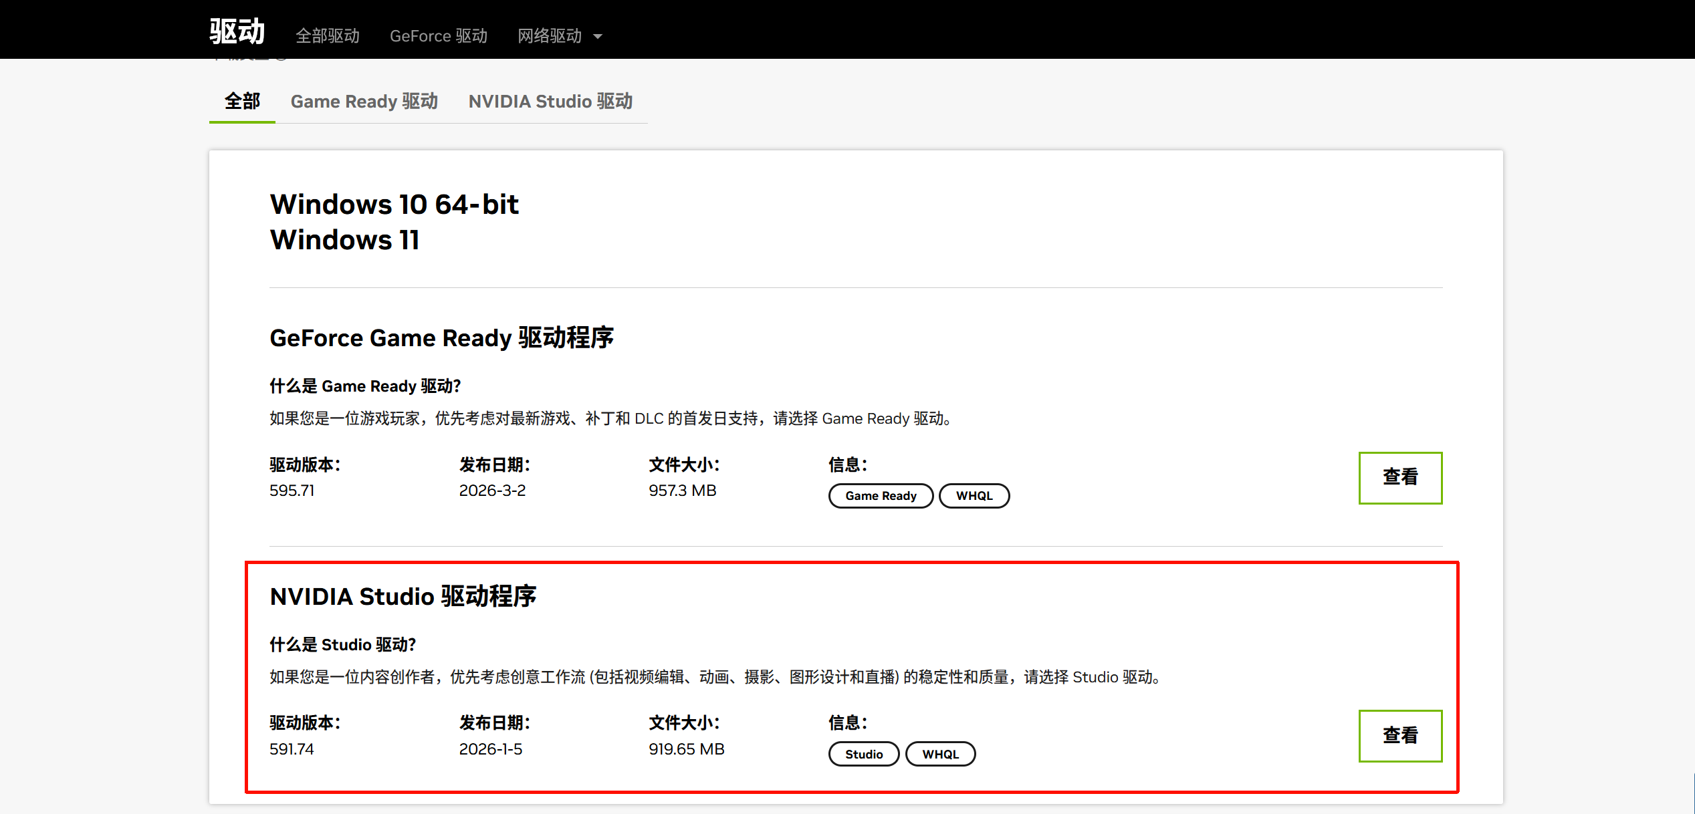Click the GeForce Game Ready 驱动程序 heading
Viewport: 1695px width, 814px height.
coord(441,338)
